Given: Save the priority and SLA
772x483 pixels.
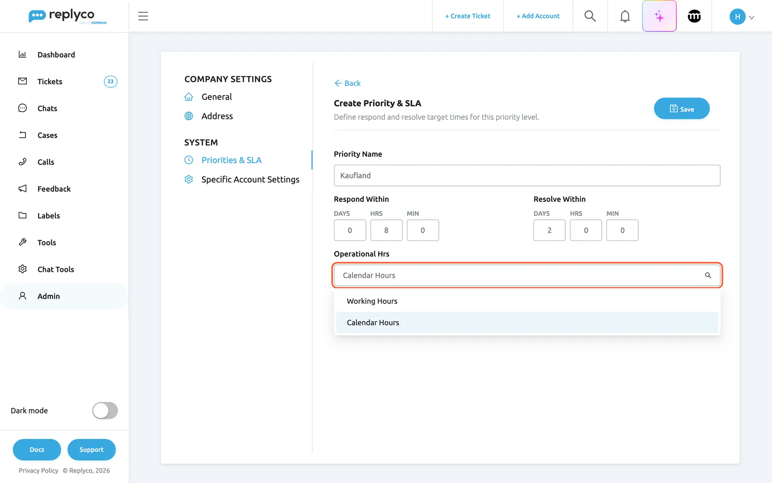Looking at the screenshot, I should pos(682,109).
